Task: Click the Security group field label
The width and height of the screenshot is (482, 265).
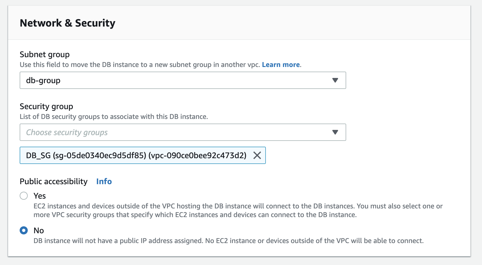Action: tap(46, 107)
